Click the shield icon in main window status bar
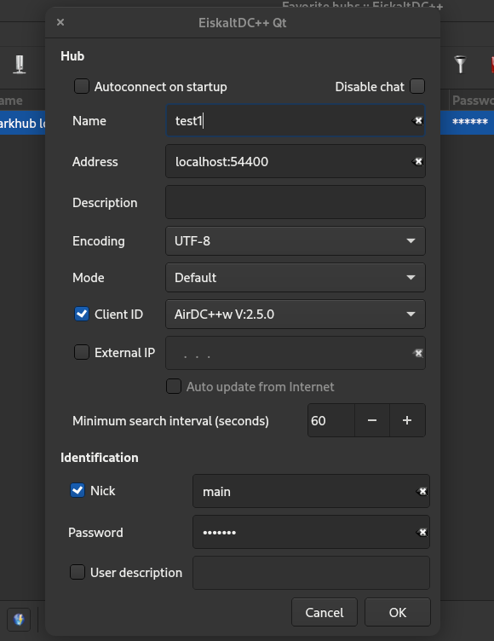Viewport: 494px width, 641px height. (19, 620)
